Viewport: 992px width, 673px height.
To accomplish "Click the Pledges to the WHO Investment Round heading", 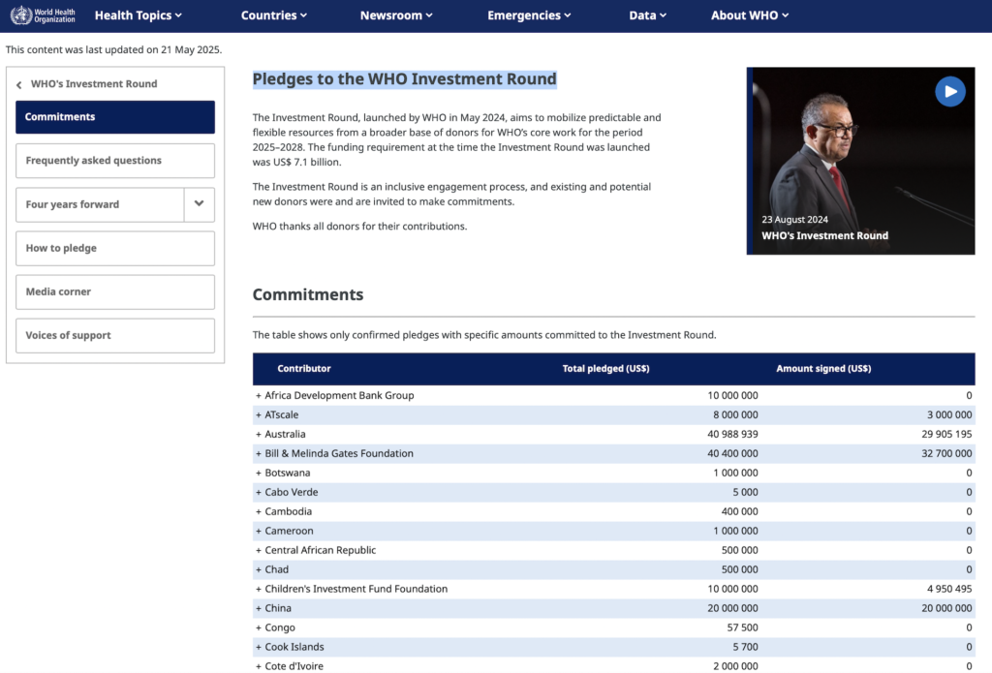I will tap(404, 79).
